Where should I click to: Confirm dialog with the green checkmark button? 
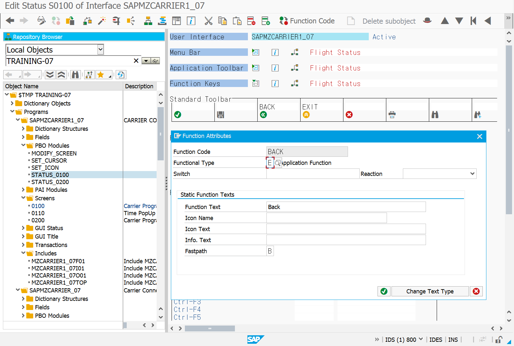[384, 291]
